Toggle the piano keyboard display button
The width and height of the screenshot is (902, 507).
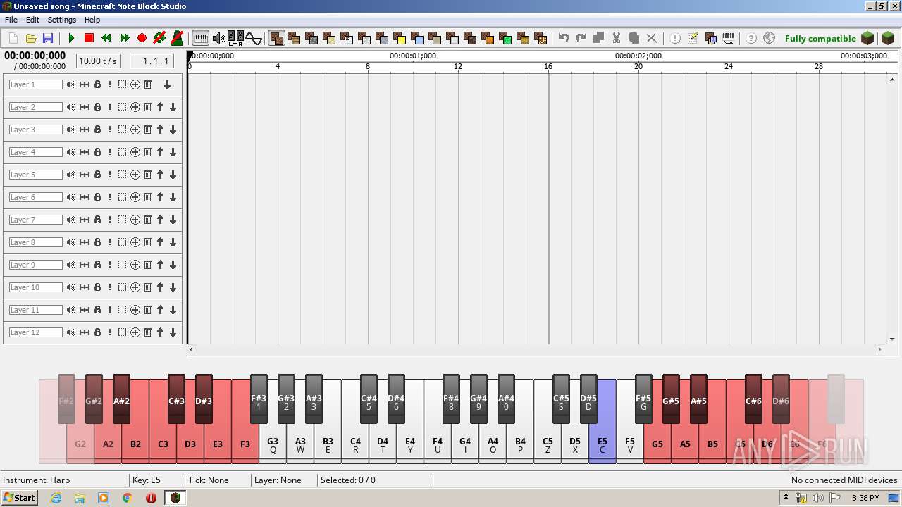[201, 38]
